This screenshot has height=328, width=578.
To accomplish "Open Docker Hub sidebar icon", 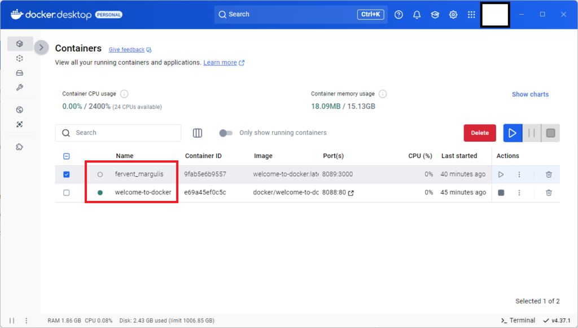I will click(20, 110).
